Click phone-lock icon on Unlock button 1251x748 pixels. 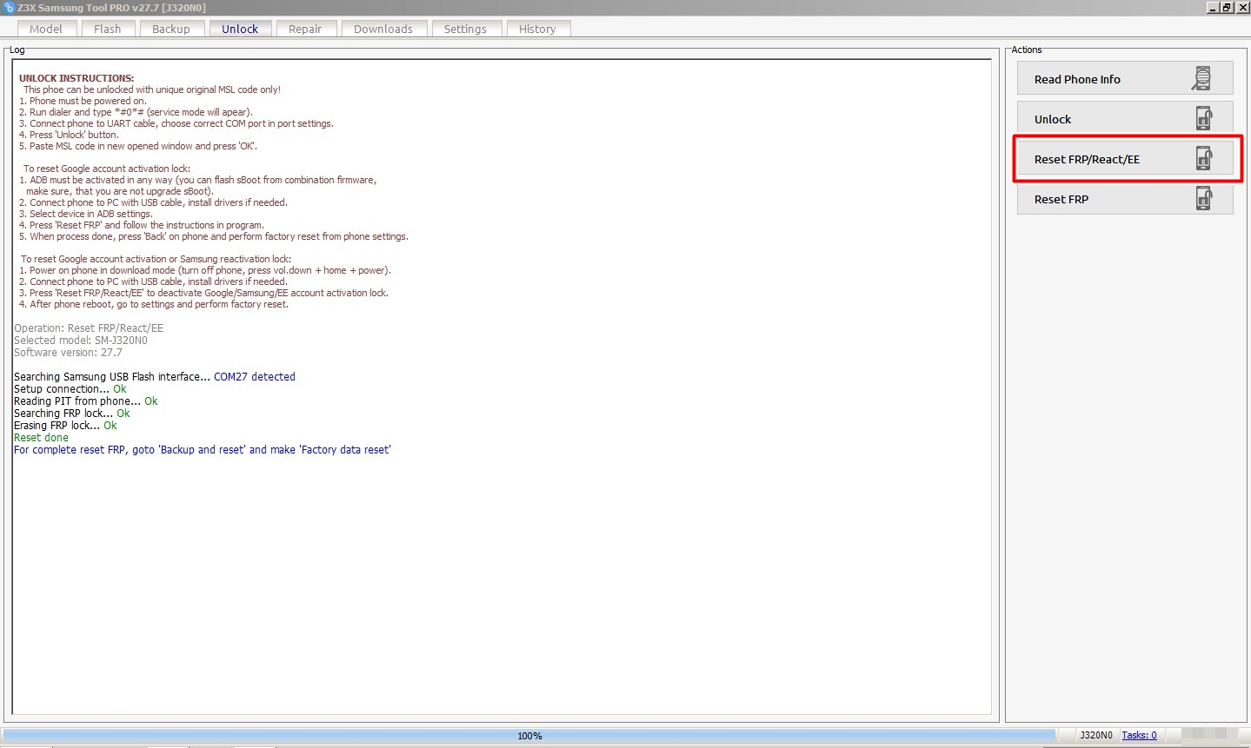[1204, 118]
